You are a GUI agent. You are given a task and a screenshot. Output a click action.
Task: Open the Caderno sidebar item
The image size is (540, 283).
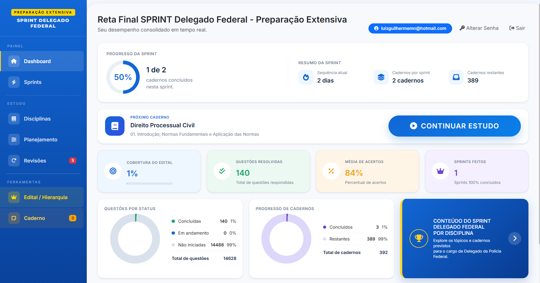[x=42, y=218]
